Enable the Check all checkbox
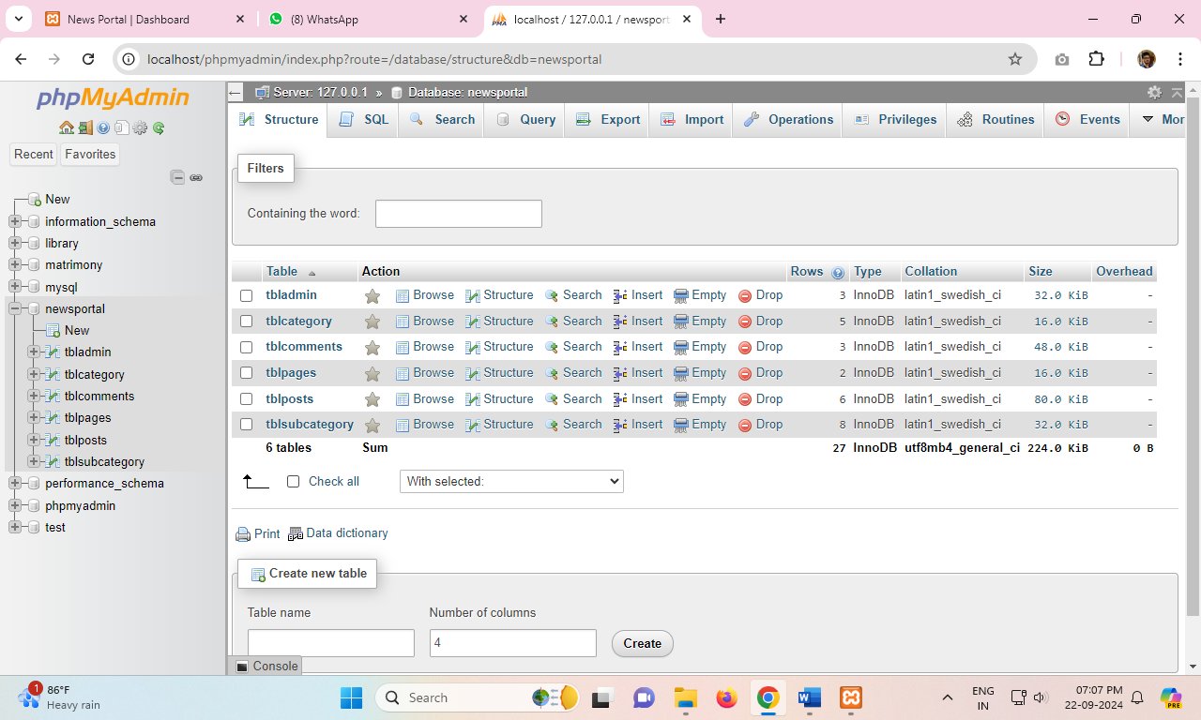Screen dimensions: 1201x720 293,482
